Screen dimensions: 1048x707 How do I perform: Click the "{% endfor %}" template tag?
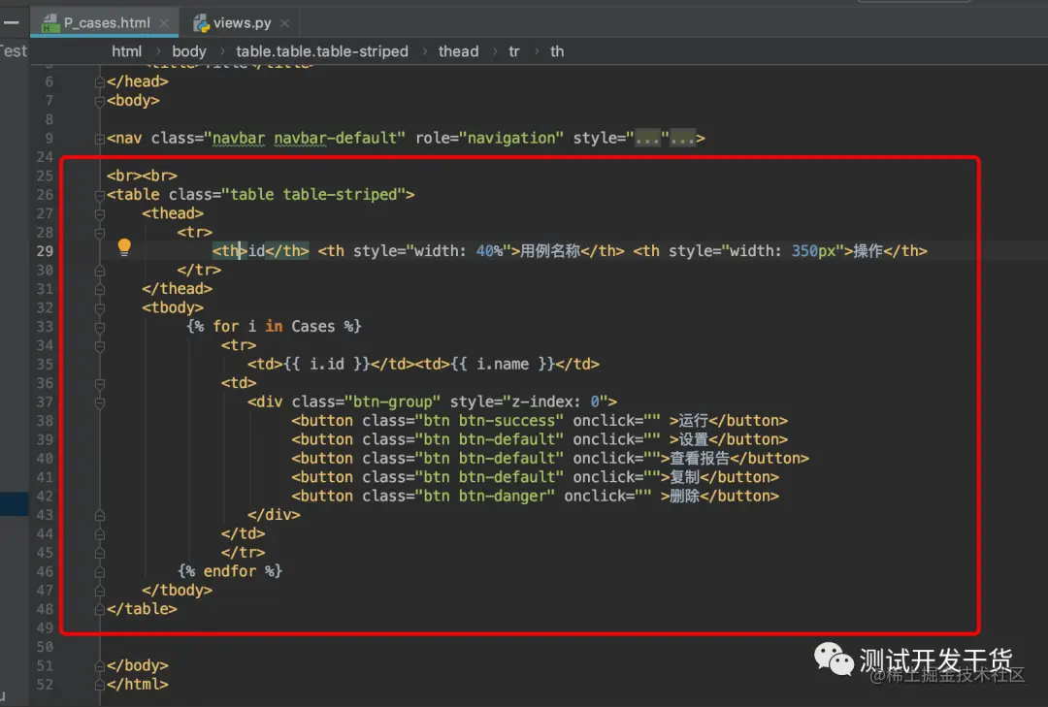coord(230,571)
